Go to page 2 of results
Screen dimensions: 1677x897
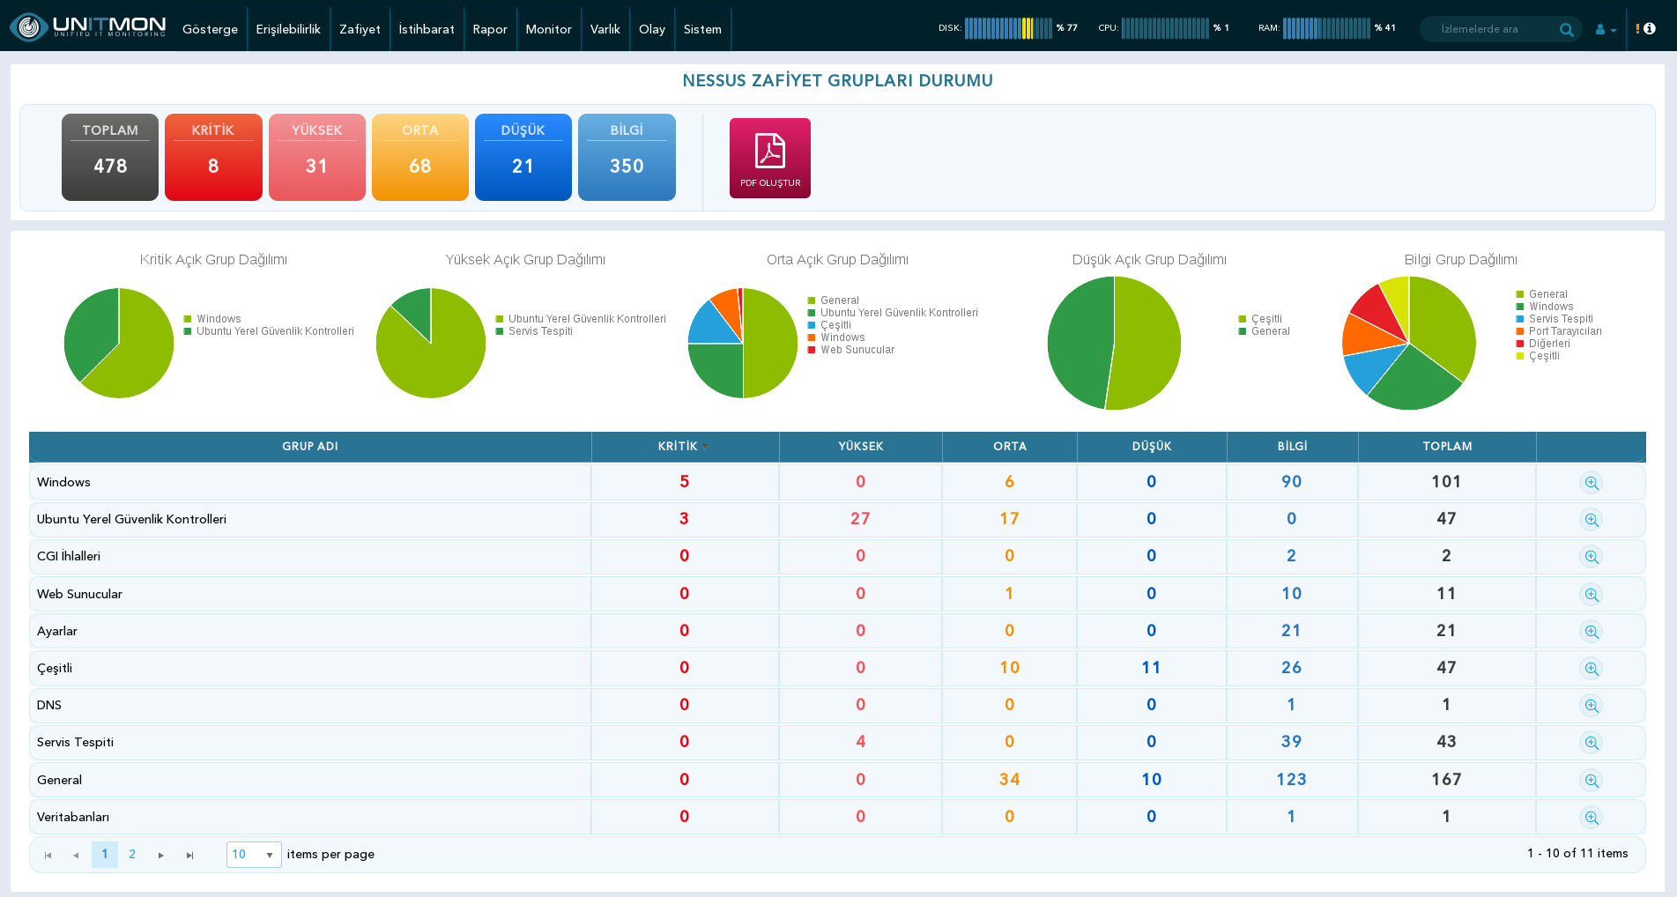(x=132, y=855)
